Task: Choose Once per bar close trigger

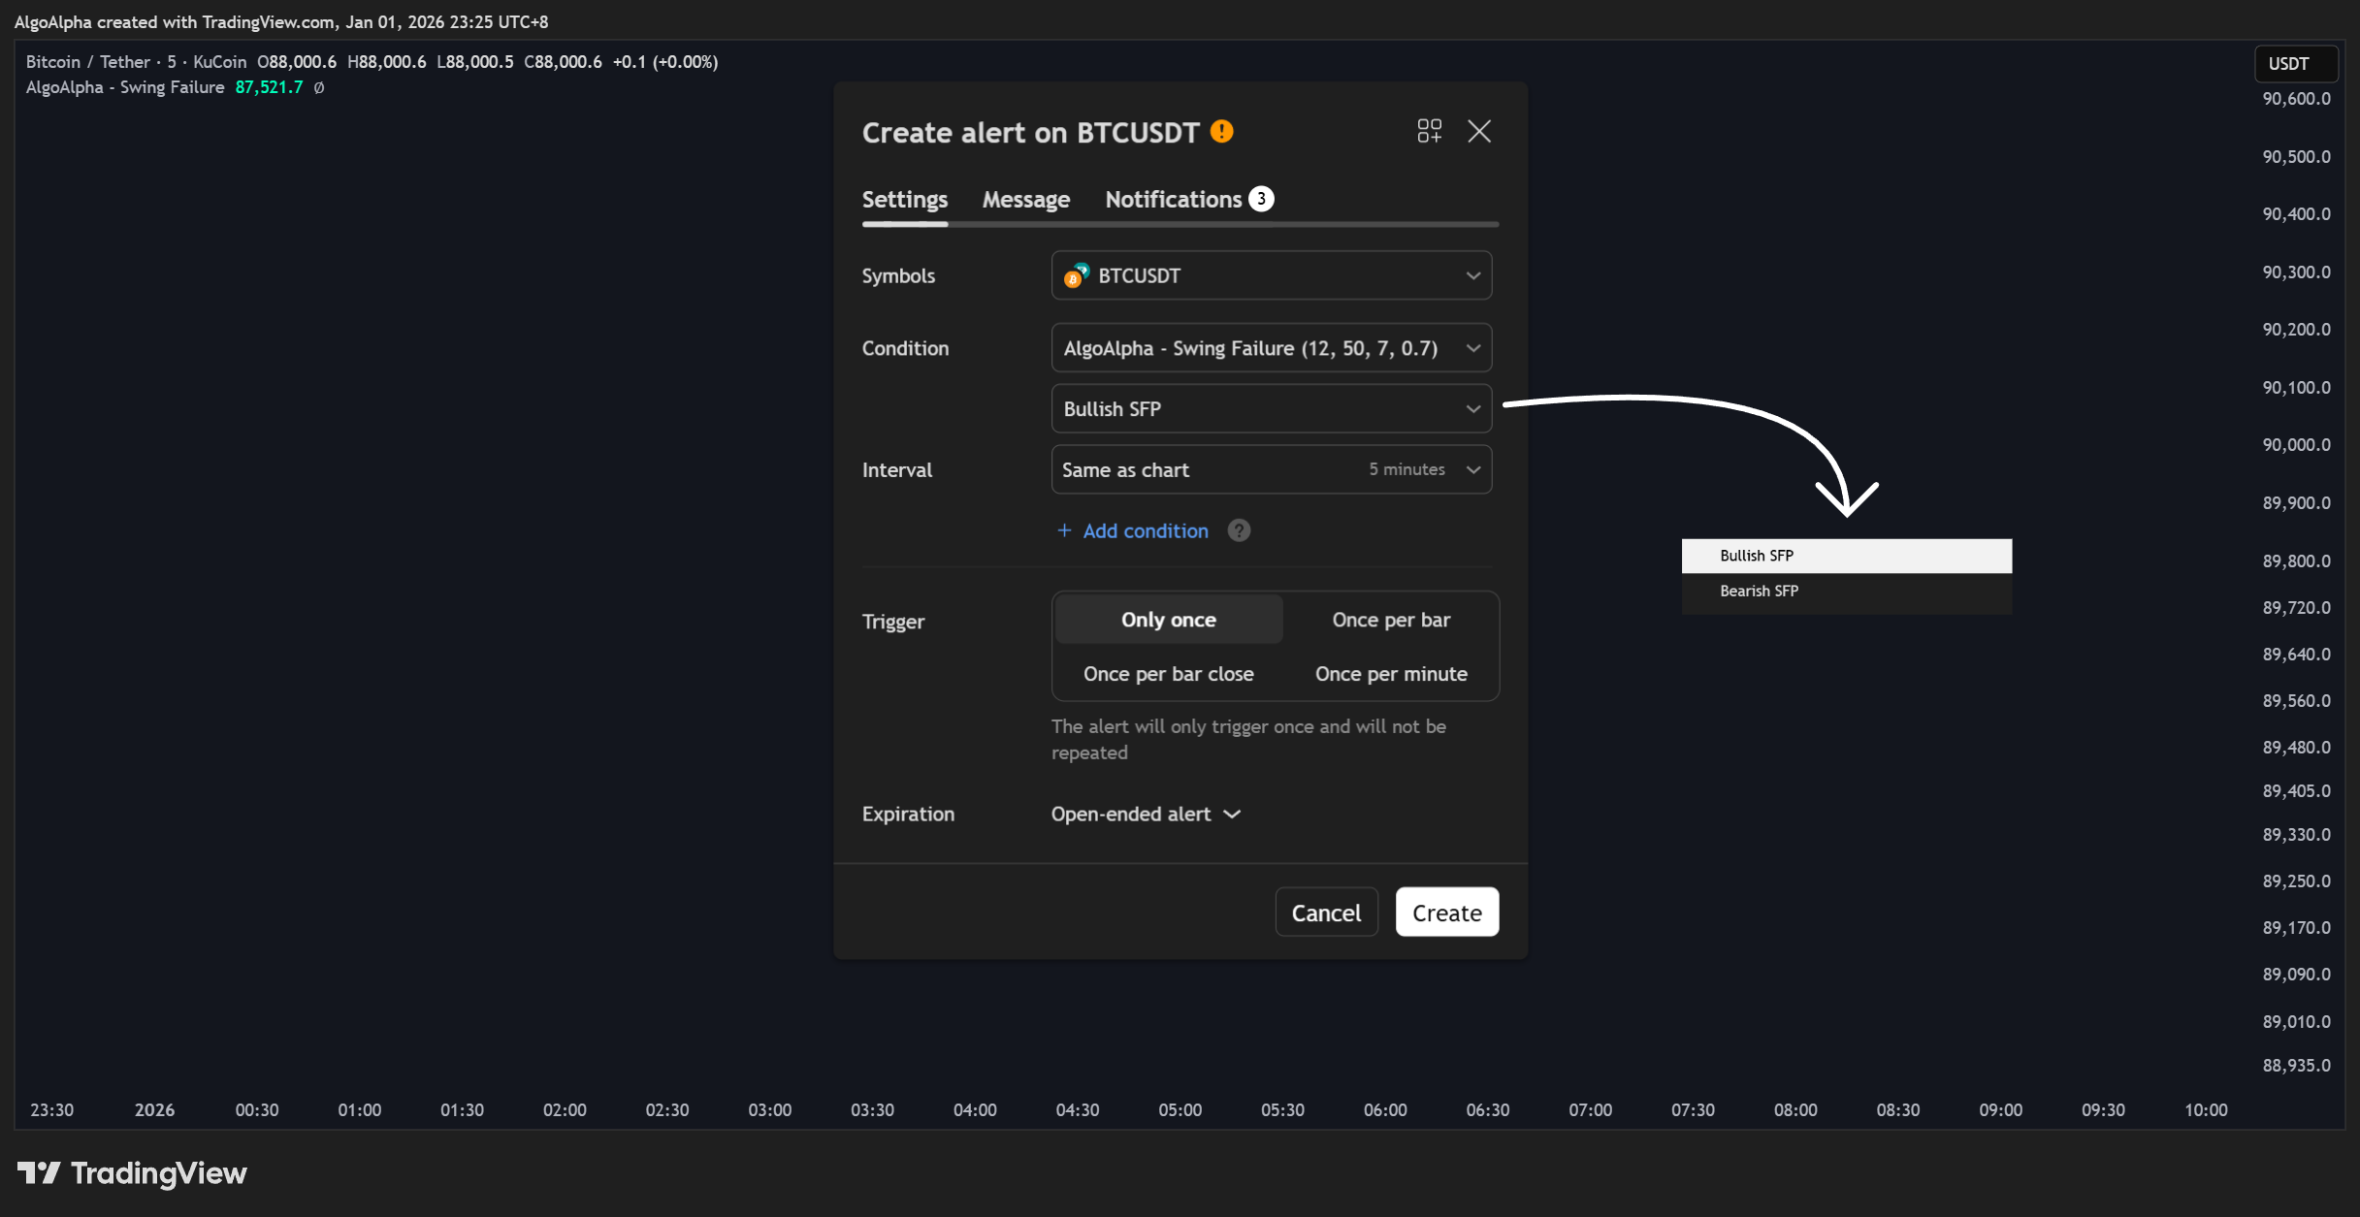Action: pos(1168,673)
